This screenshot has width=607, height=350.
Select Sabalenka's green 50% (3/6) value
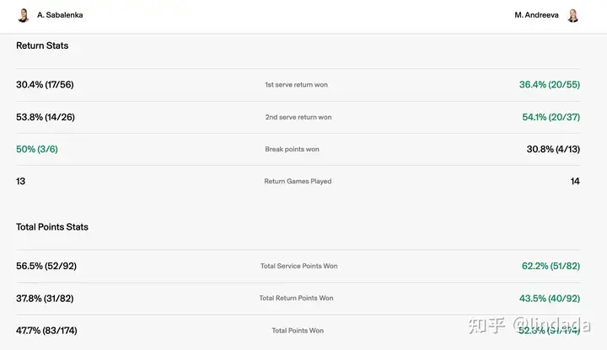click(x=37, y=149)
